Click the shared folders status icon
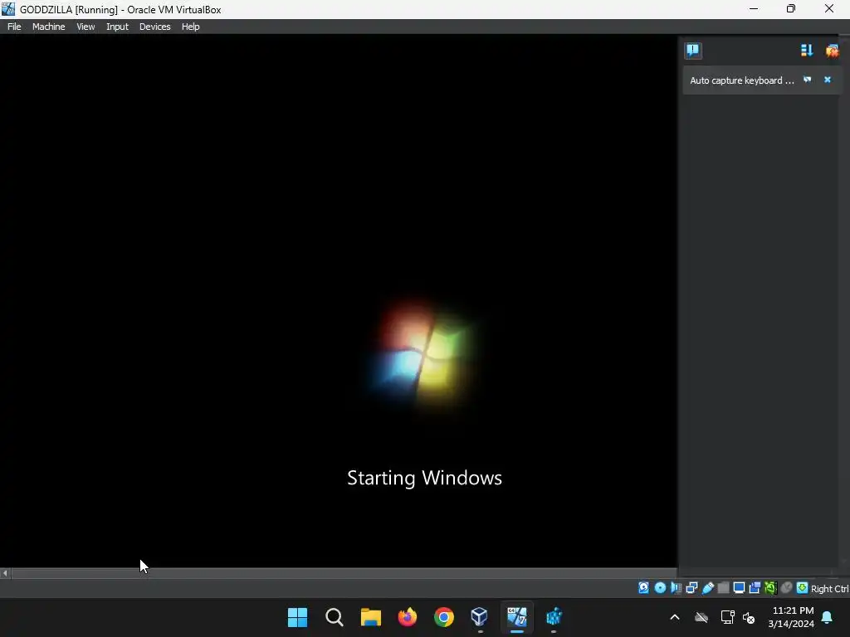The height and width of the screenshot is (637, 850). click(723, 588)
